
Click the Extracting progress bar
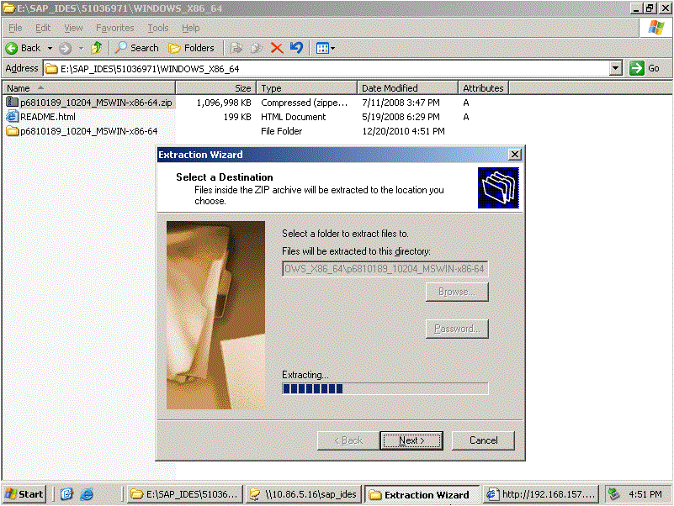click(x=385, y=388)
